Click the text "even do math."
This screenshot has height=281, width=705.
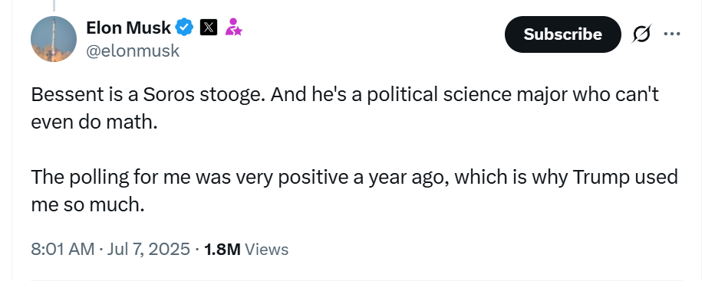[94, 122]
